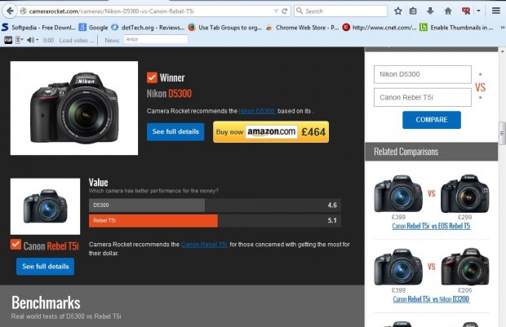Toggle the Canon Rebel T5i checkbox

16,245
